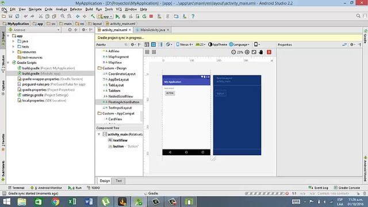
Task: Toggle Design surface view mode
Action: point(147,45)
